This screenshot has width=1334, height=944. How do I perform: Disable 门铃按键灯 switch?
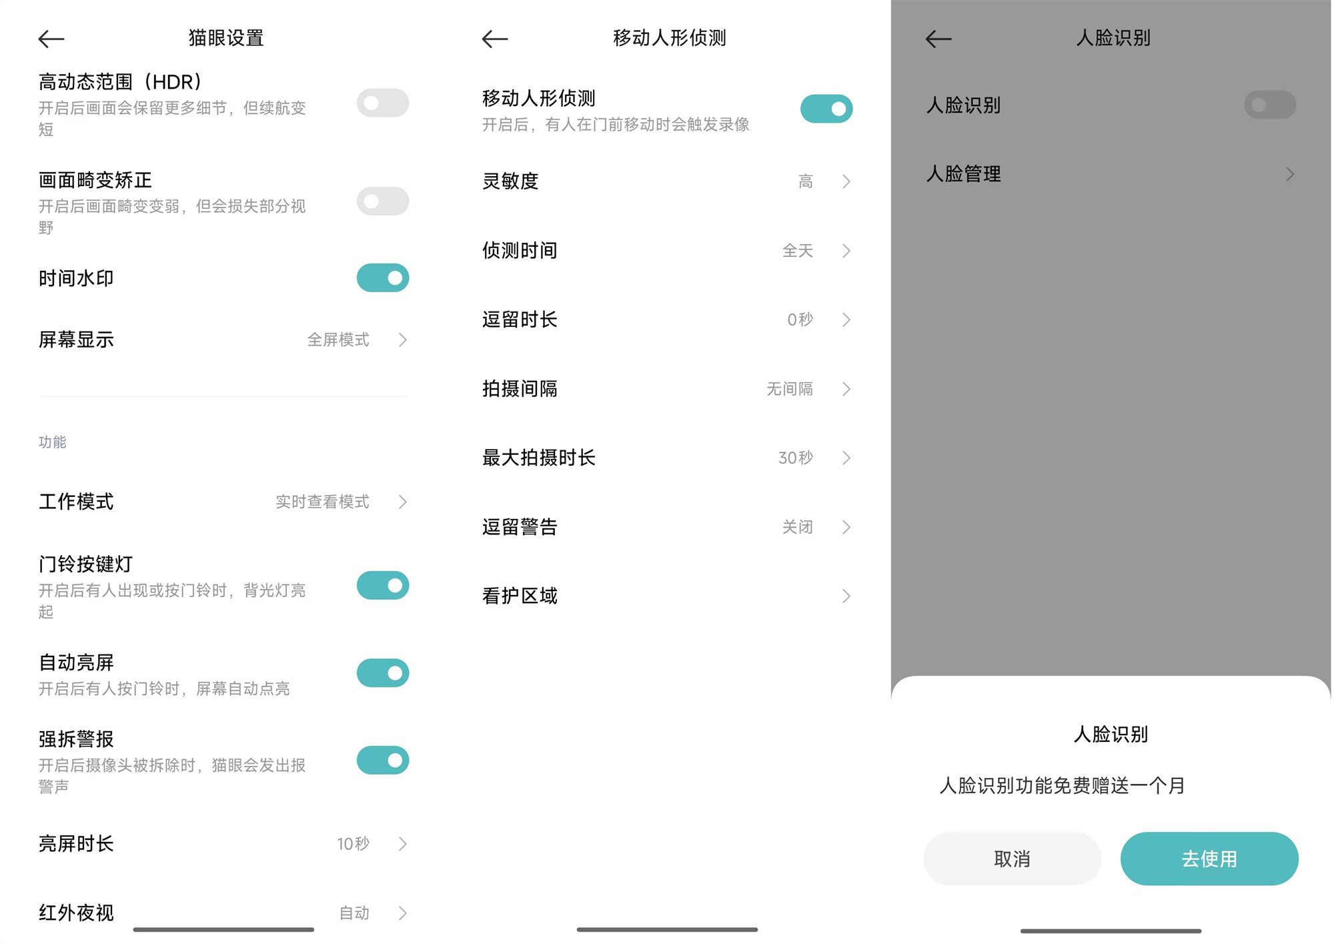[x=382, y=585]
